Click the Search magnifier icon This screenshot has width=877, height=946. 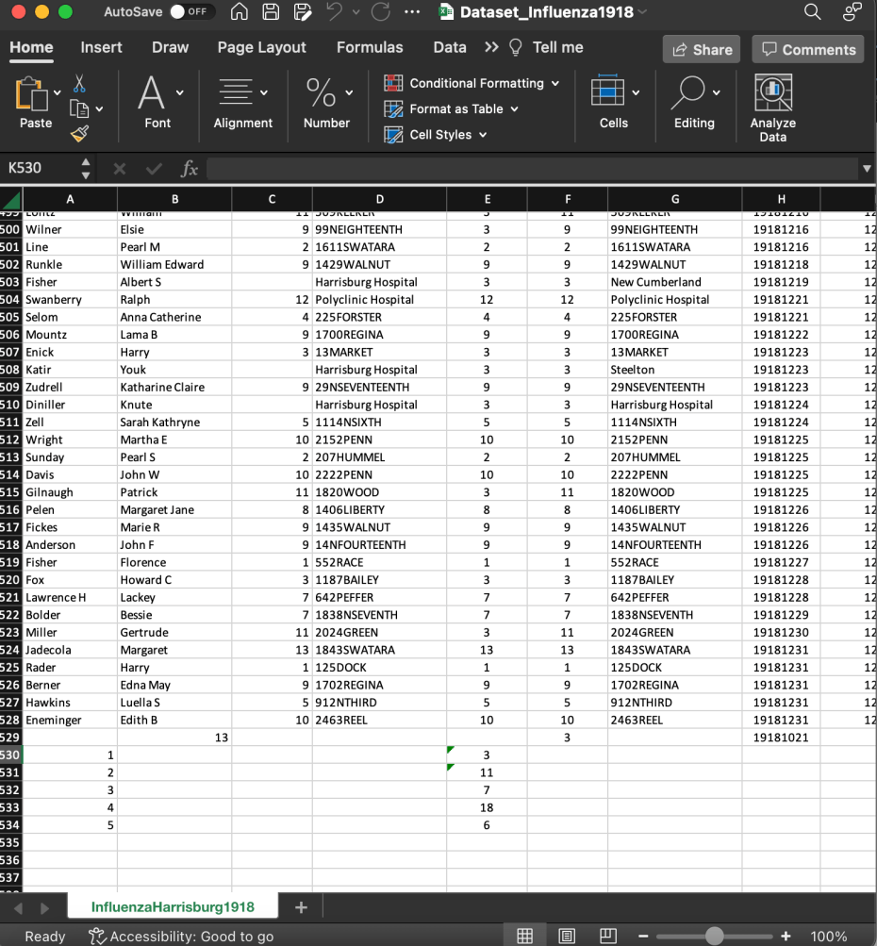click(x=812, y=12)
